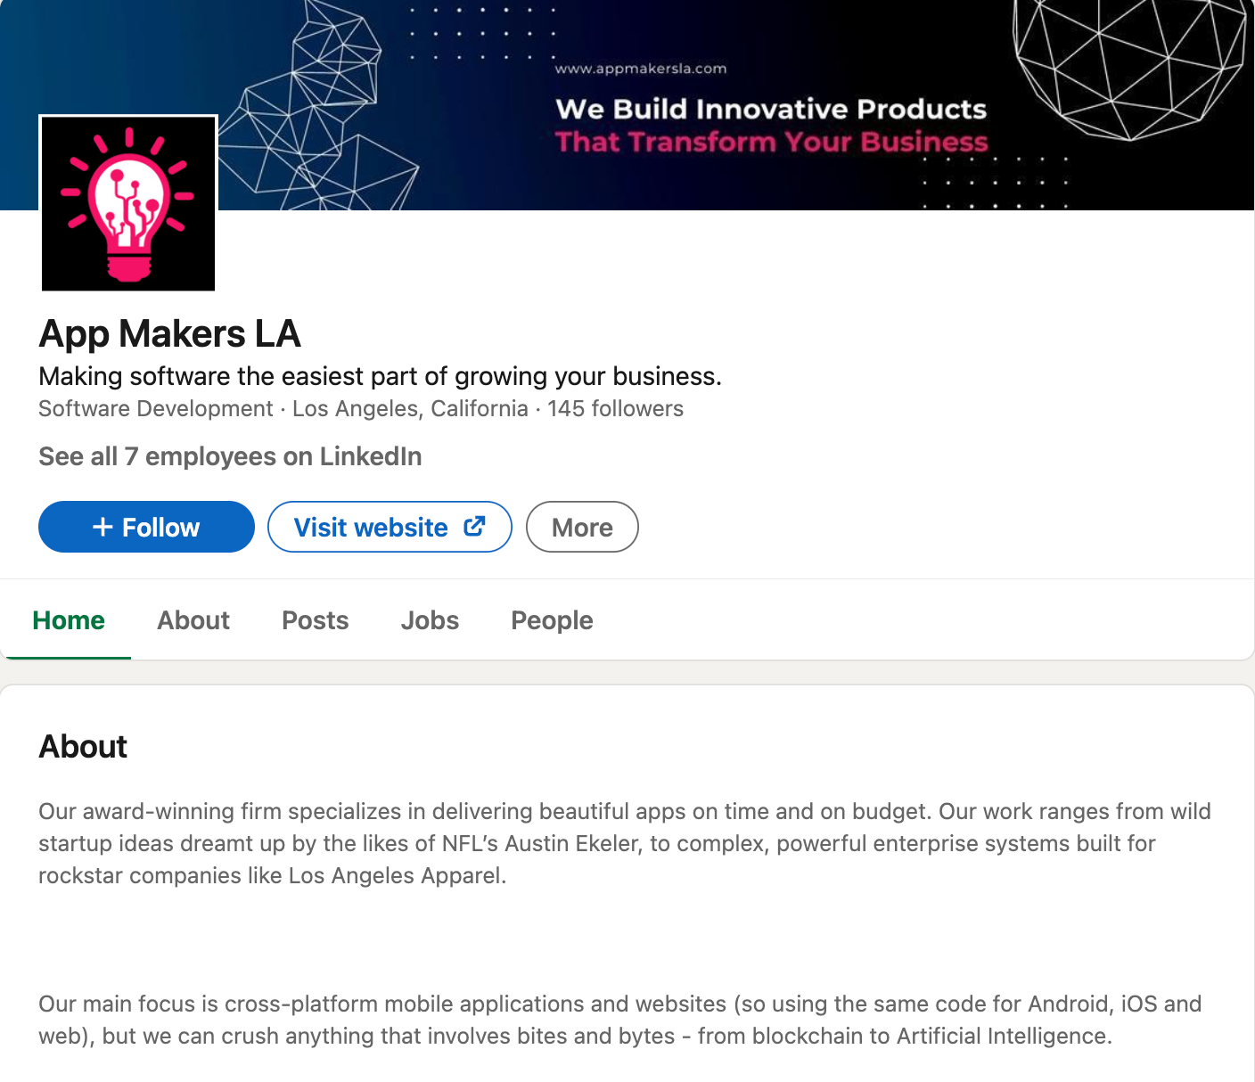The image size is (1255, 1082).
Task: Open the Posts tab
Action: (315, 620)
